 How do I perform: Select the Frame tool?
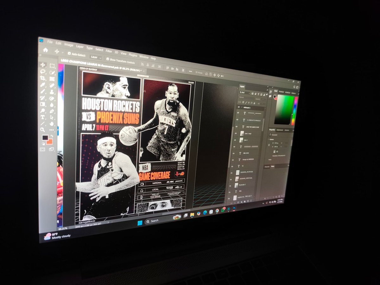pyautogui.click(x=52, y=79)
